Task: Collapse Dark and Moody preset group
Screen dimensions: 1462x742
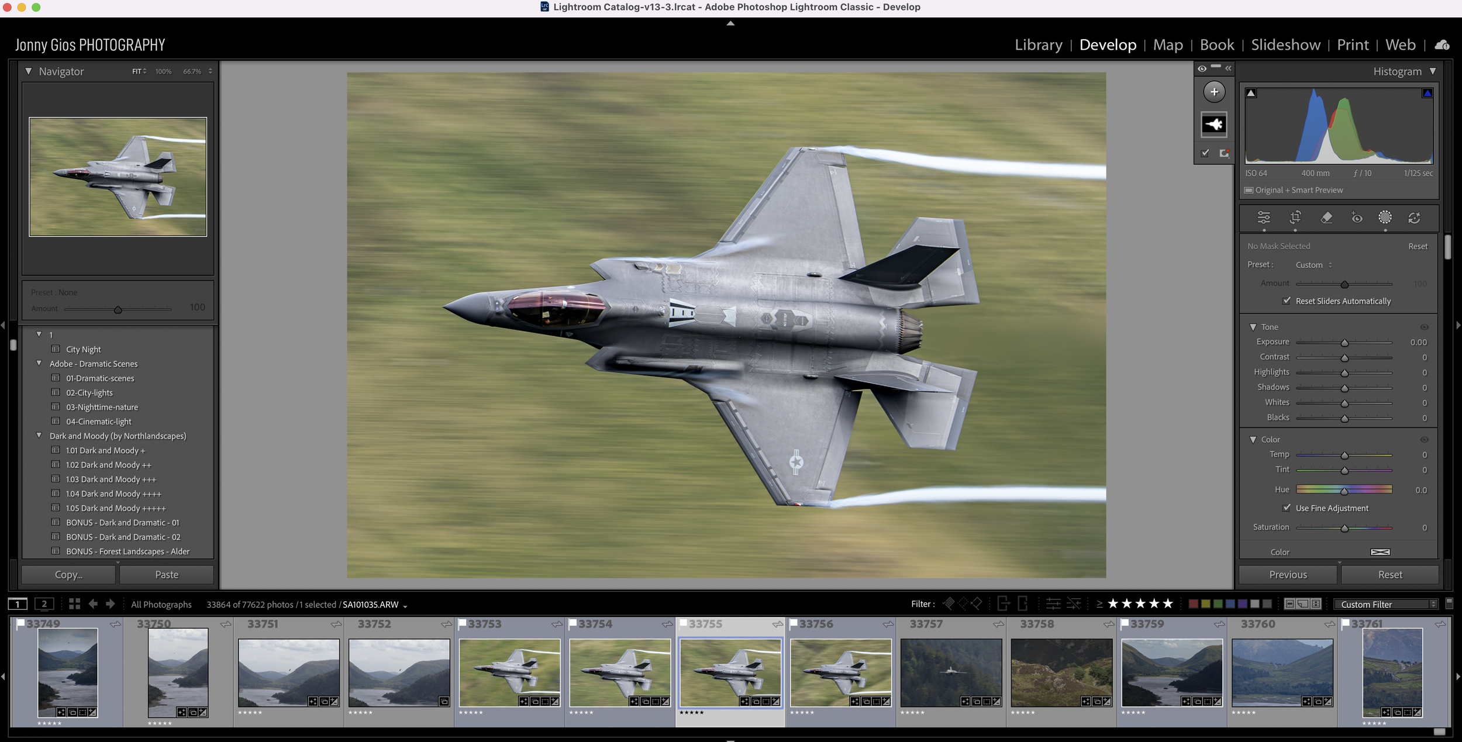Action: [39, 436]
